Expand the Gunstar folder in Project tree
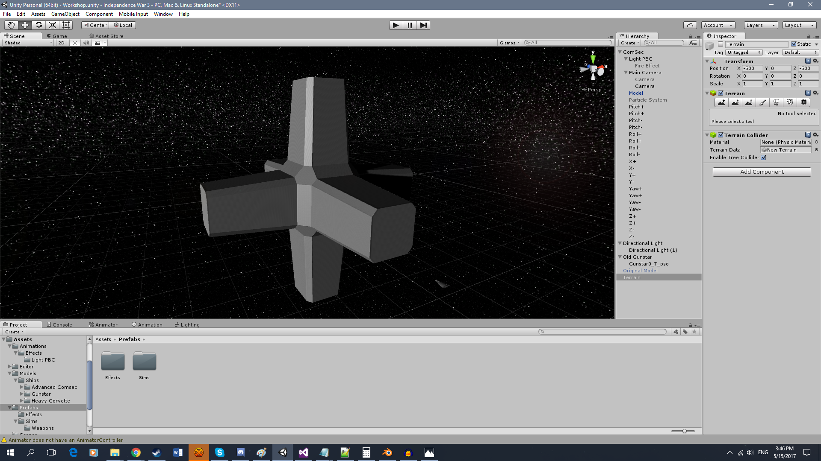821x461 pixels. click(22, 394)
